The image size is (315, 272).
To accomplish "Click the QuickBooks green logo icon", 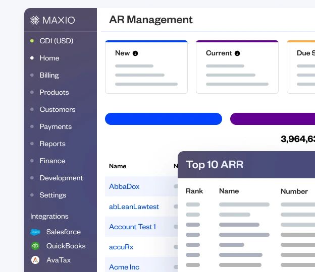I will 35,246.
